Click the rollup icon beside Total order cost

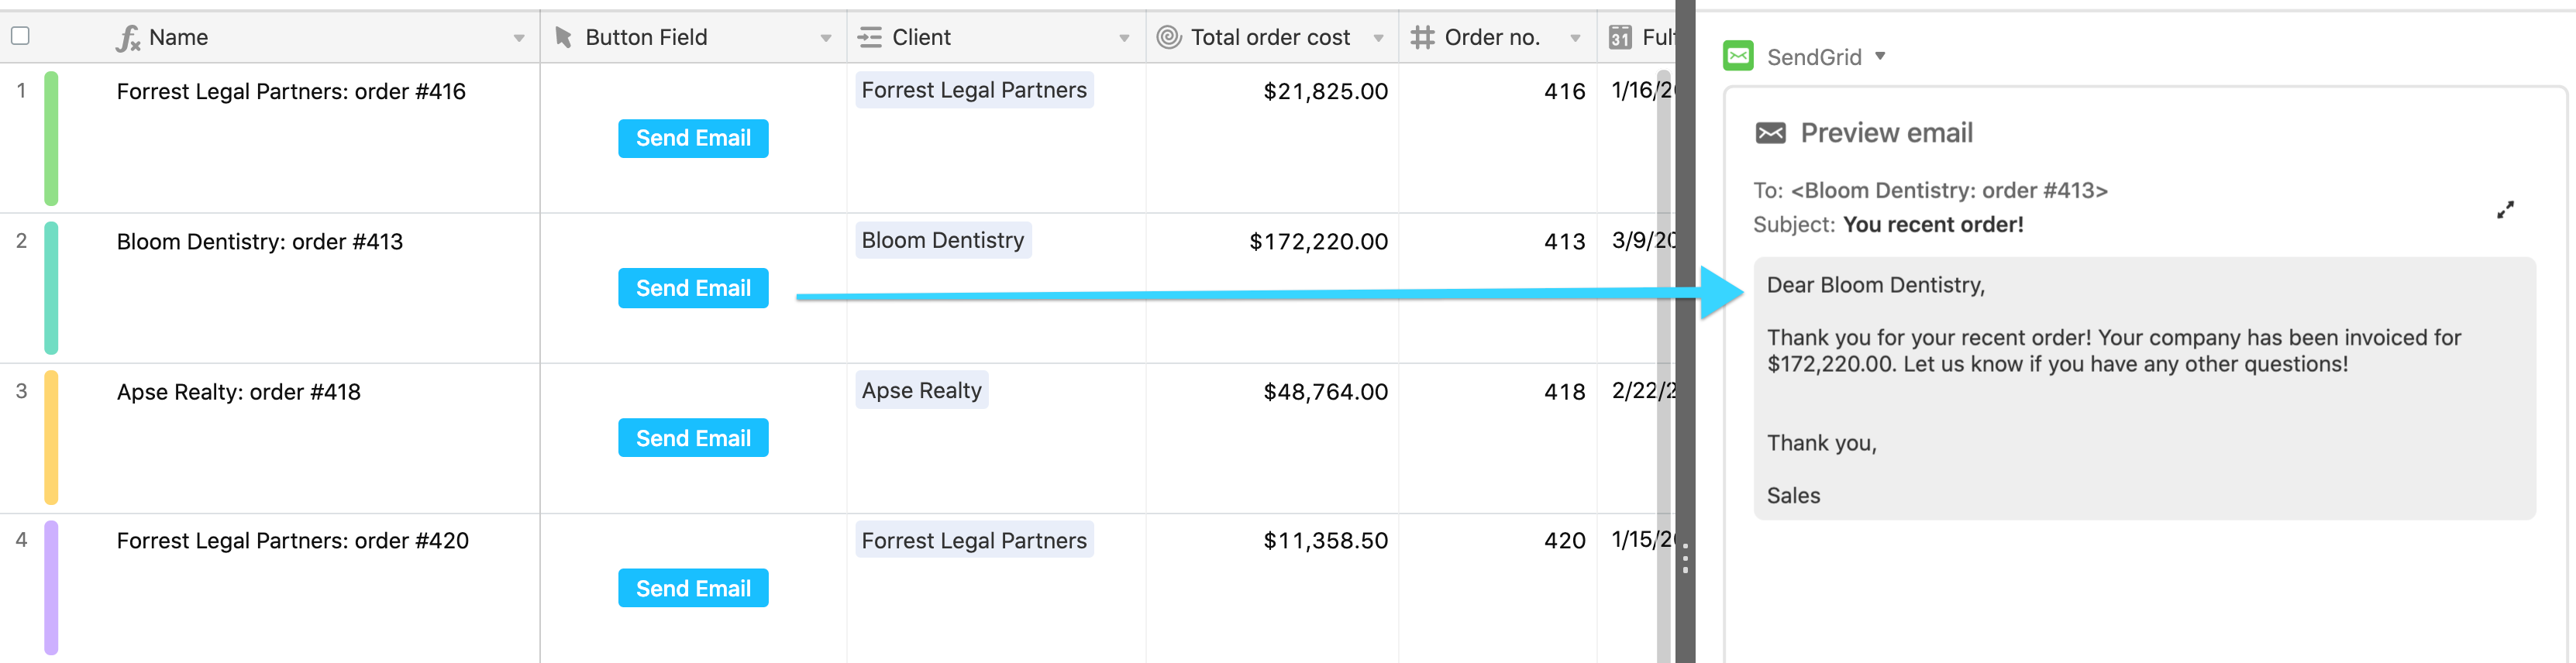pos(1168,38)
